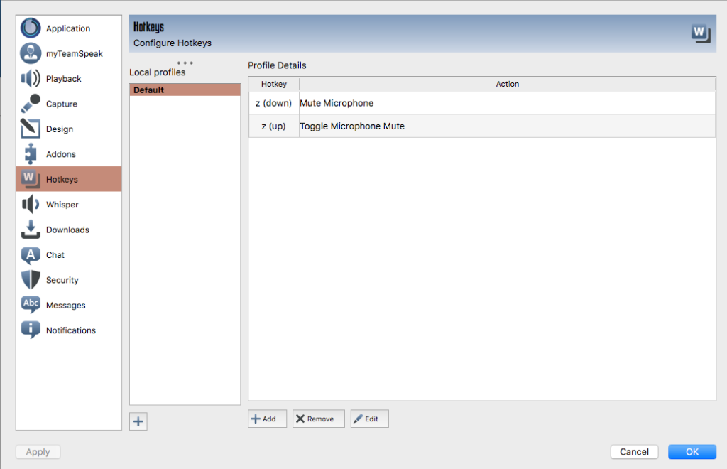
Task: Click the myTeamSpeak avatar icon
Action: [31, 53]
